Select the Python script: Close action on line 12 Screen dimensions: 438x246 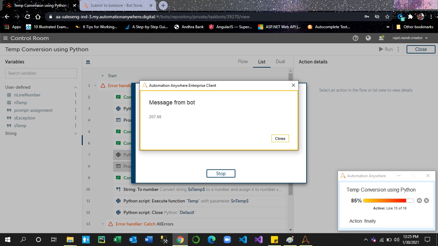[199, 212]
